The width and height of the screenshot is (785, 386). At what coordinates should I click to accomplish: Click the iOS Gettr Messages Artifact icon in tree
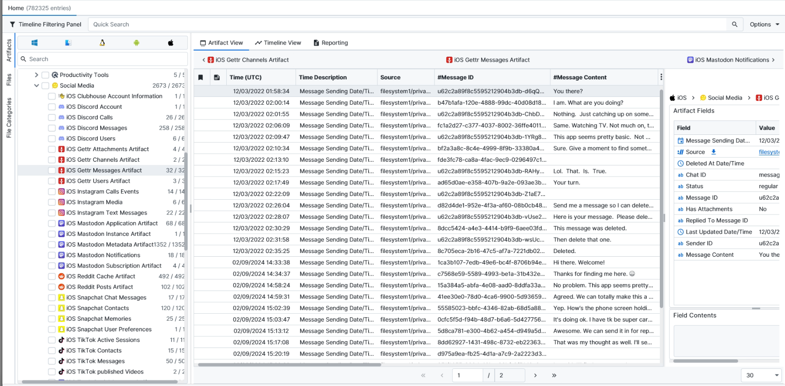(61, 171)
